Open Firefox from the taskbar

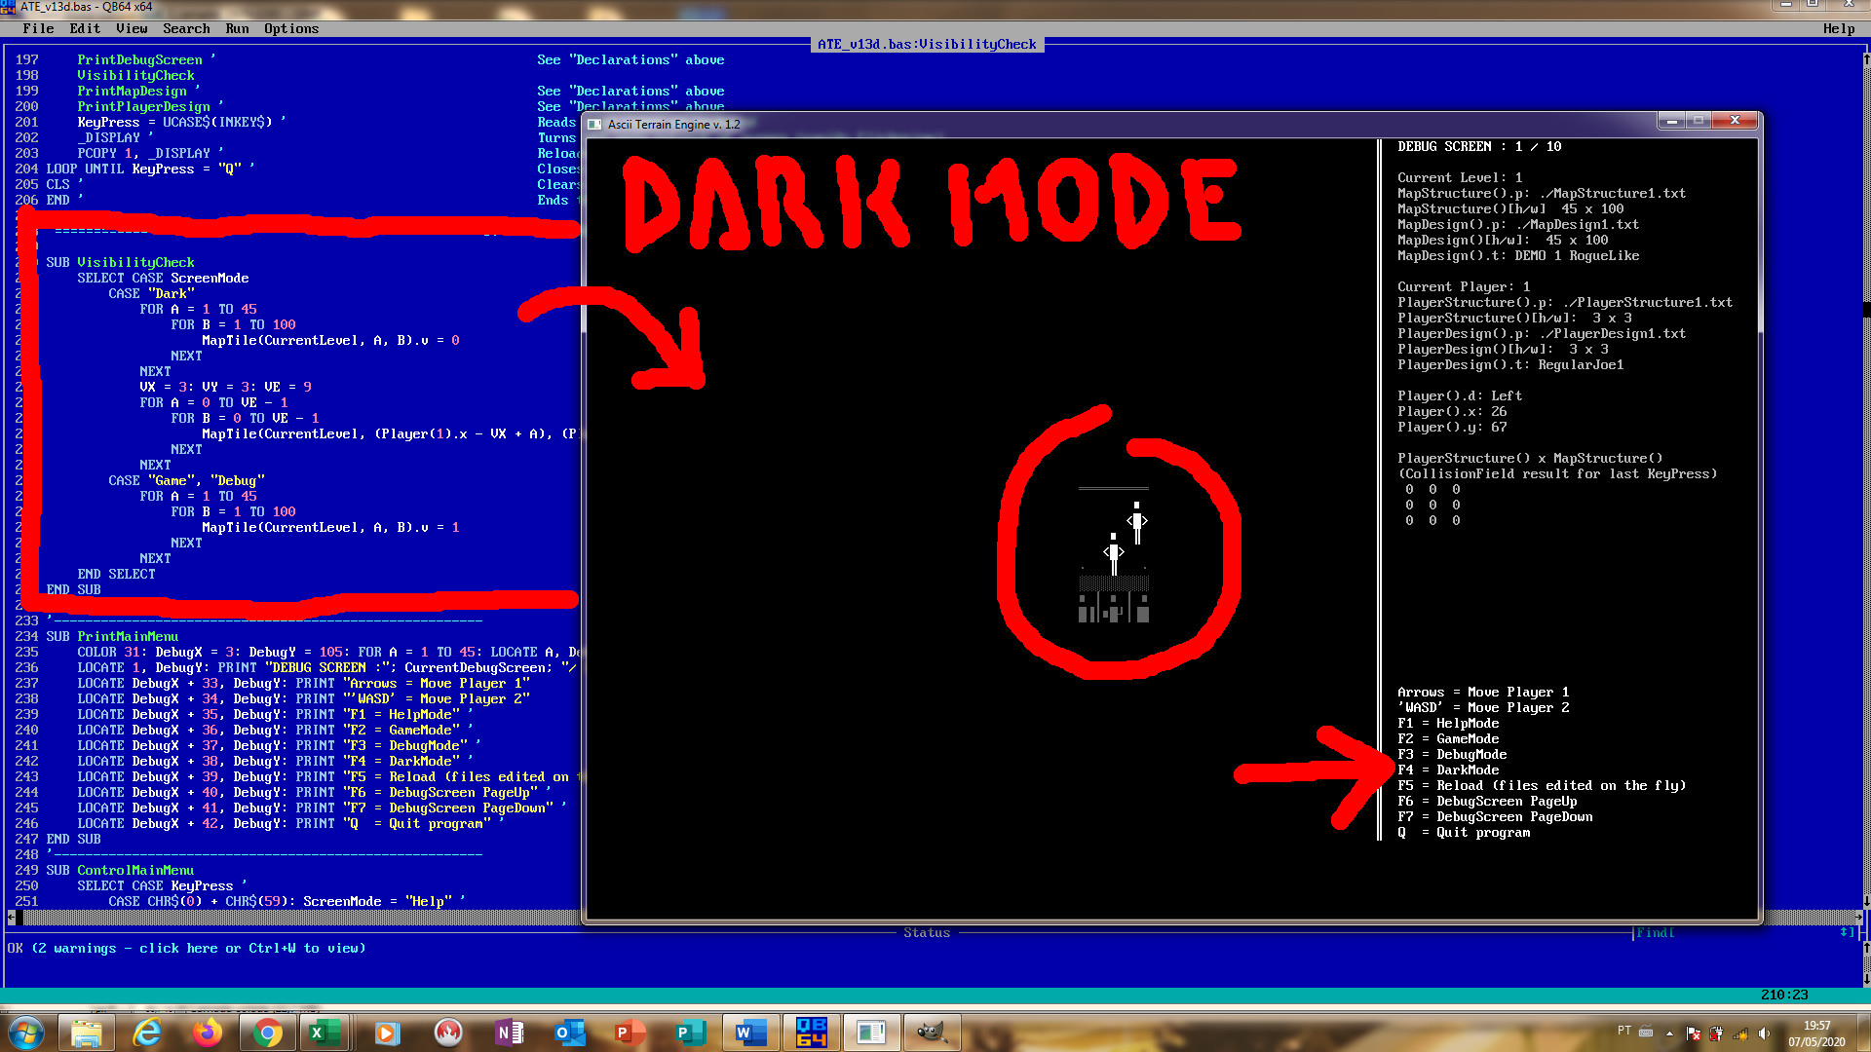[x=207, y=1033]
